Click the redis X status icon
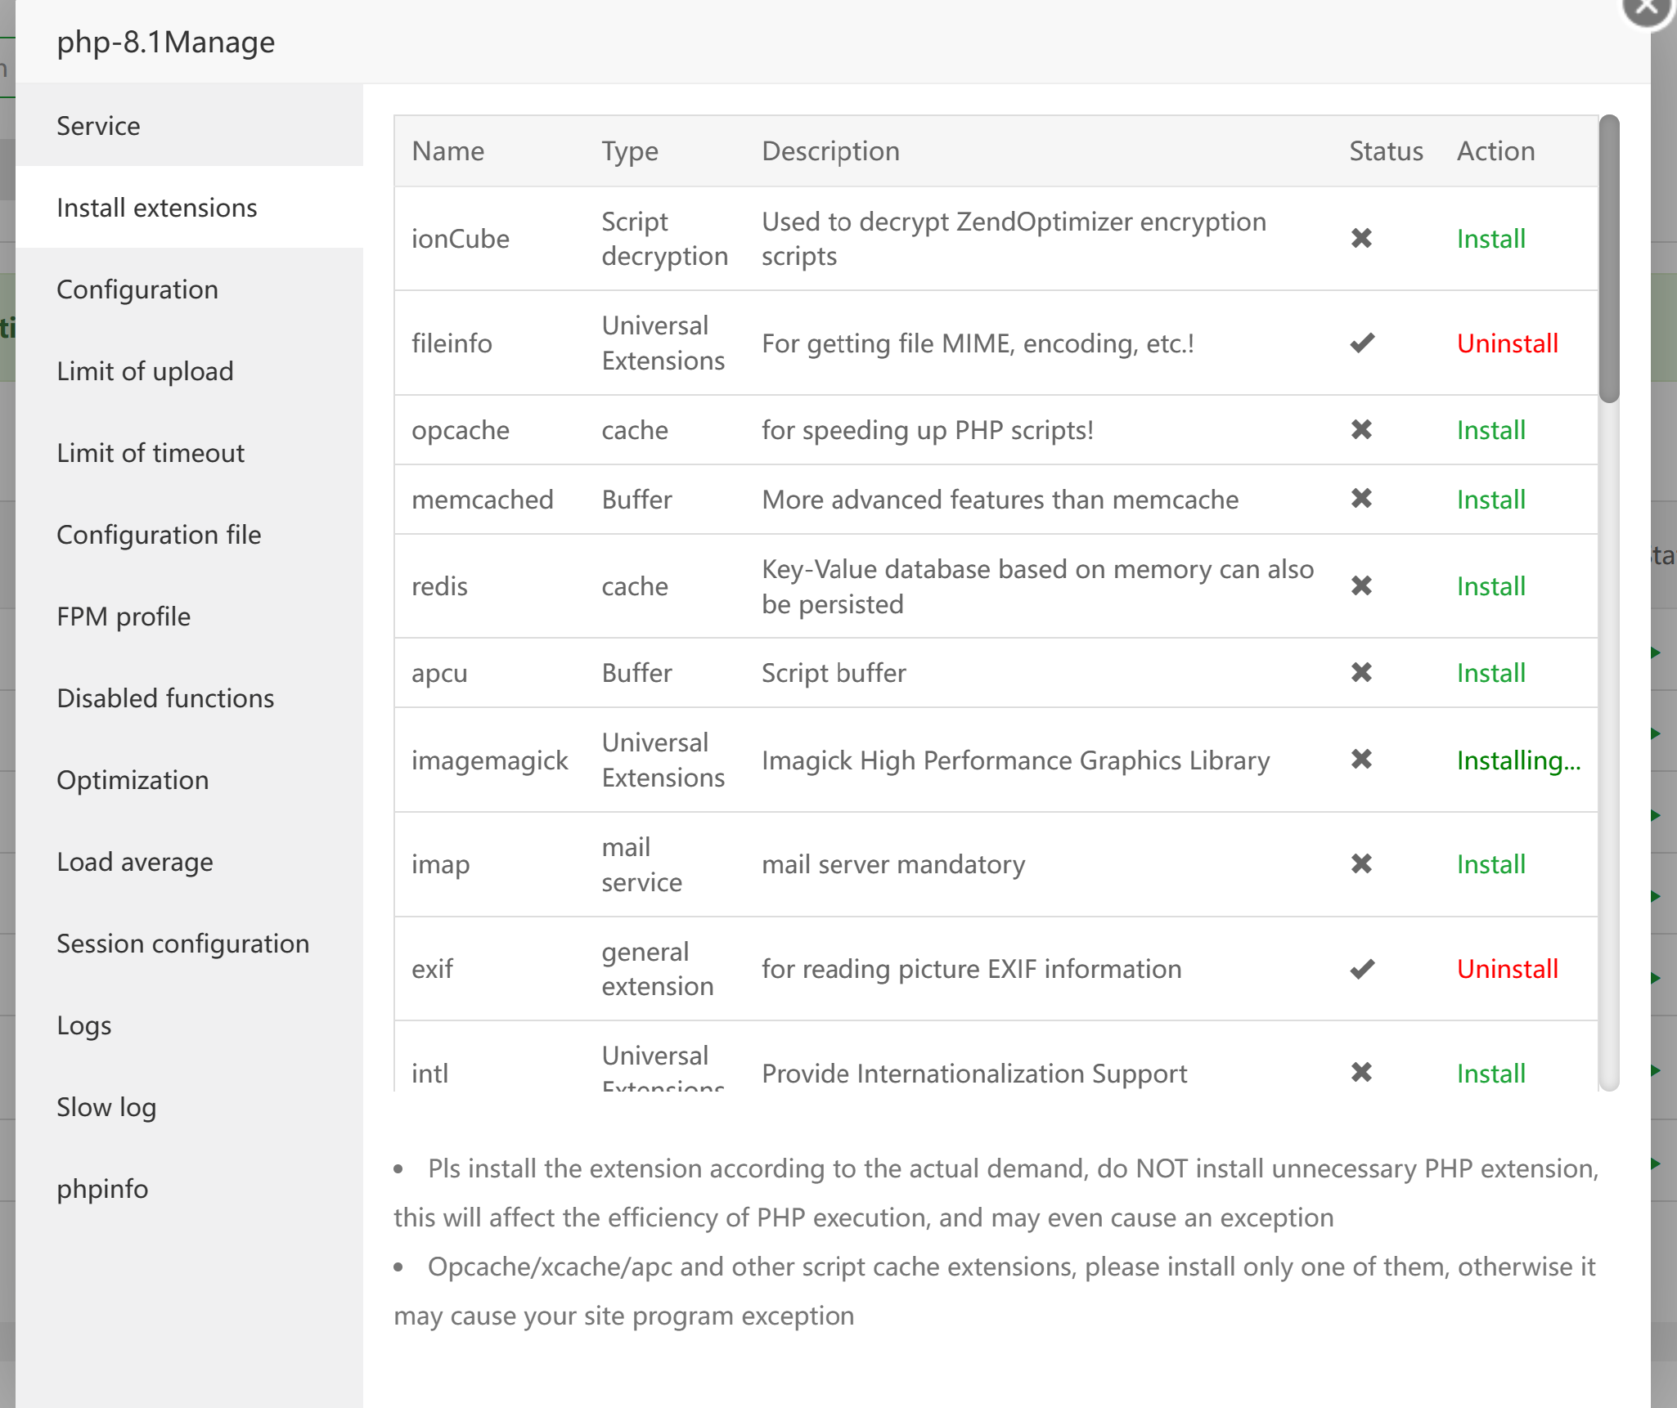The width and height of the screenshot is (1677, 1408). click(x=1361, y=586)
